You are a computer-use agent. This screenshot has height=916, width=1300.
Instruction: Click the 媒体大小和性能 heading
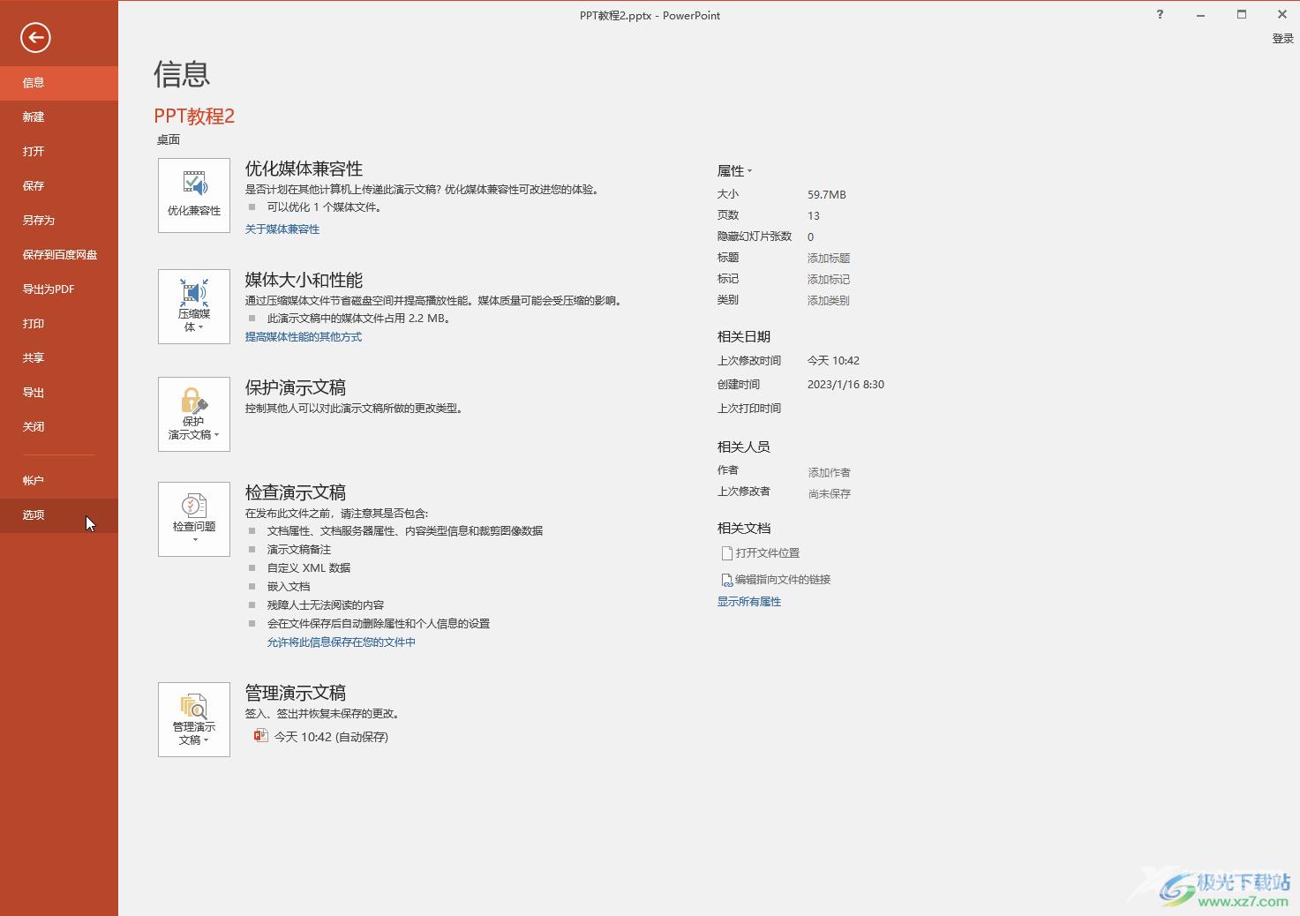304,280
